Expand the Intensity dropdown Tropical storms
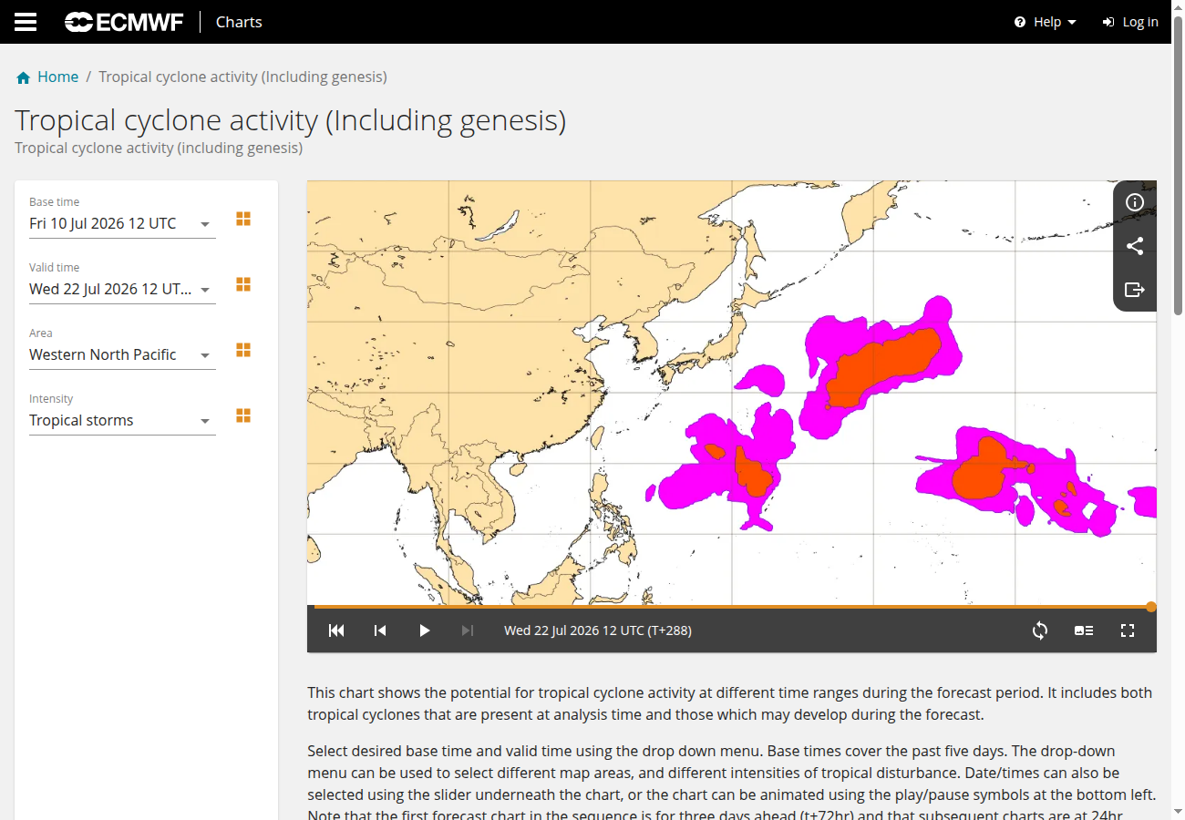Viewport: 1185px width, 820px height. click(122, 420)
